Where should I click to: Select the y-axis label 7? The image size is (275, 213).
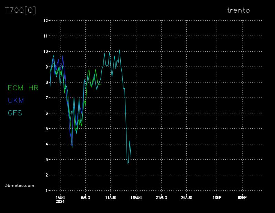(46, 98)
